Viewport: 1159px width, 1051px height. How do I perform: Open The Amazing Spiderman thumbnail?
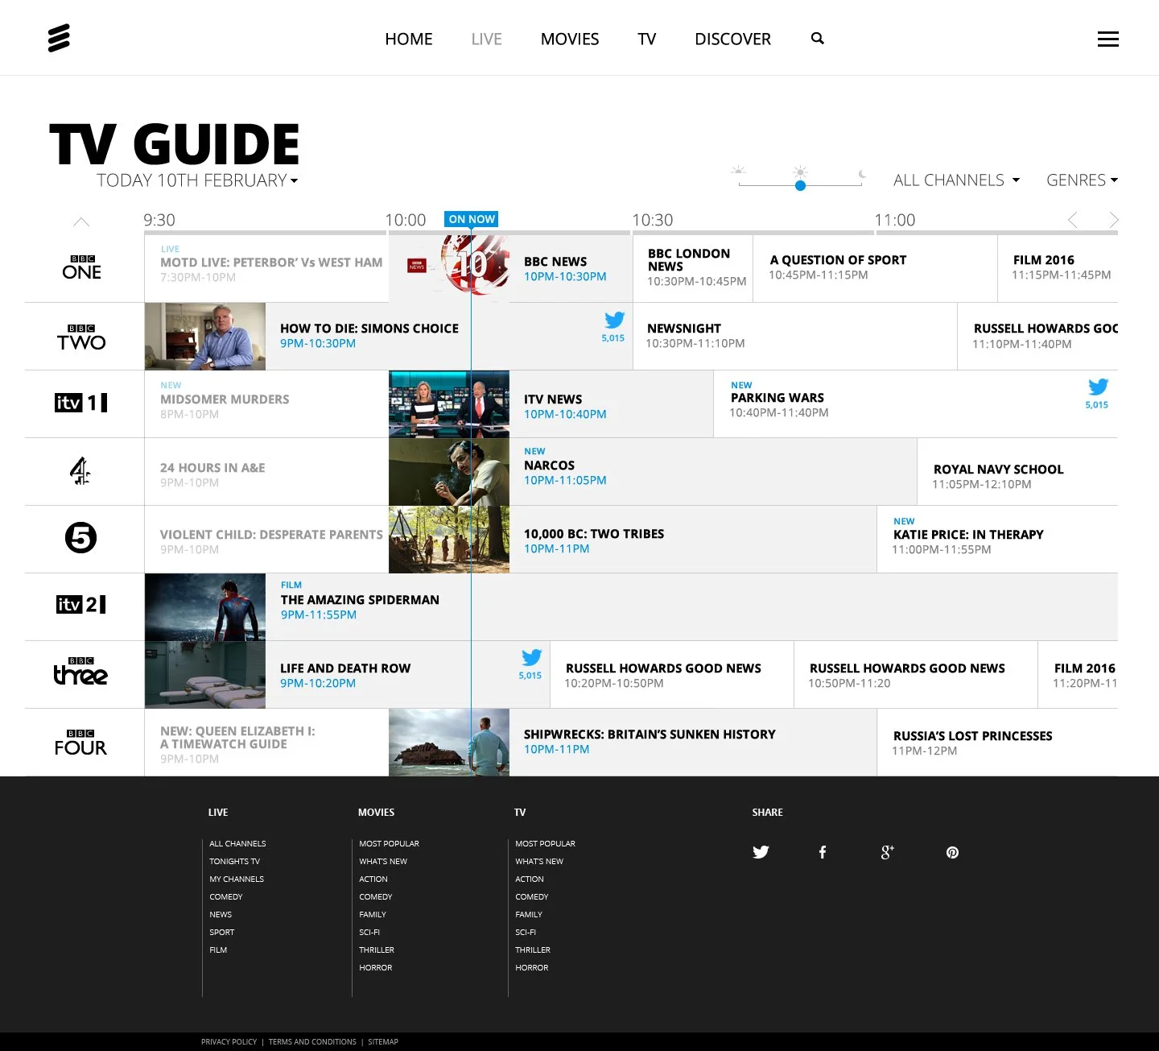(205, 607)
